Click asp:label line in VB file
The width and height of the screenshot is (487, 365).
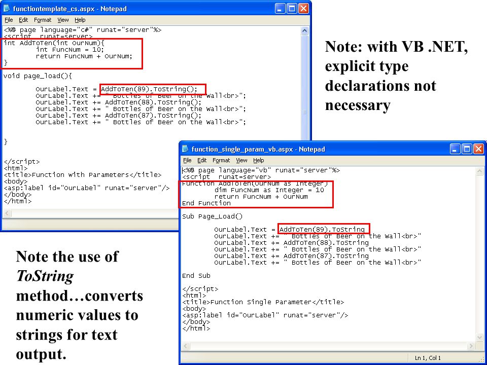pos(265,315)
